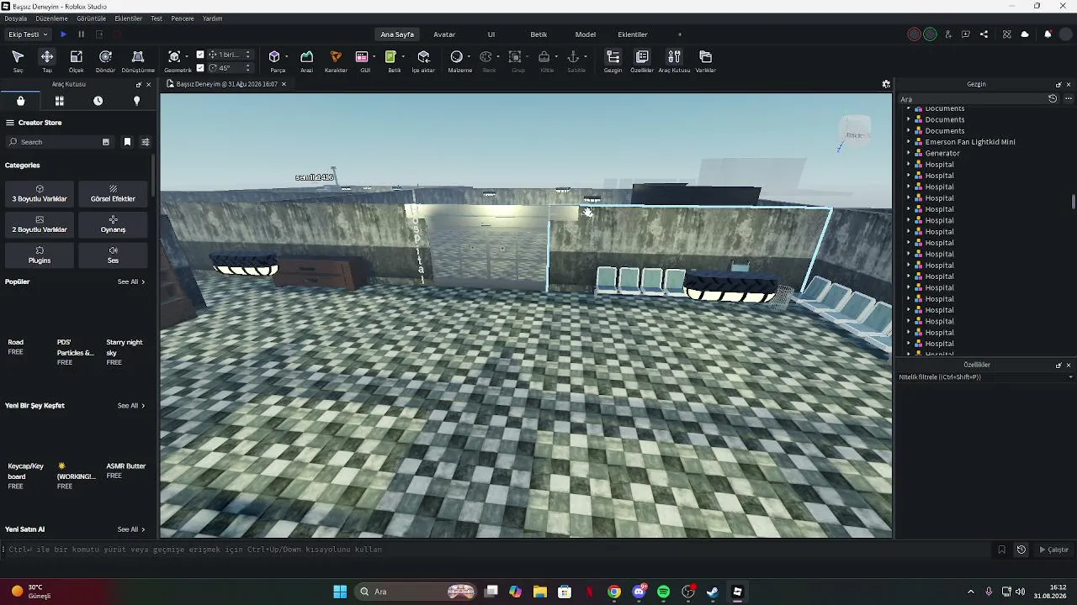Select the Emerson Fan Lightkid Mini item
Image resolution: width=1077 pixels, height=605 pixels.
tap(970, 142)
